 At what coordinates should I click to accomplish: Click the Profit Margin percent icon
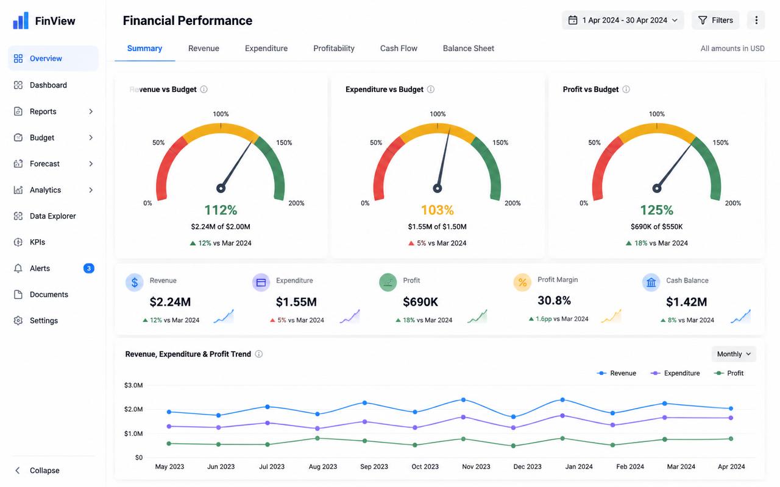click(x=522, y=282)
